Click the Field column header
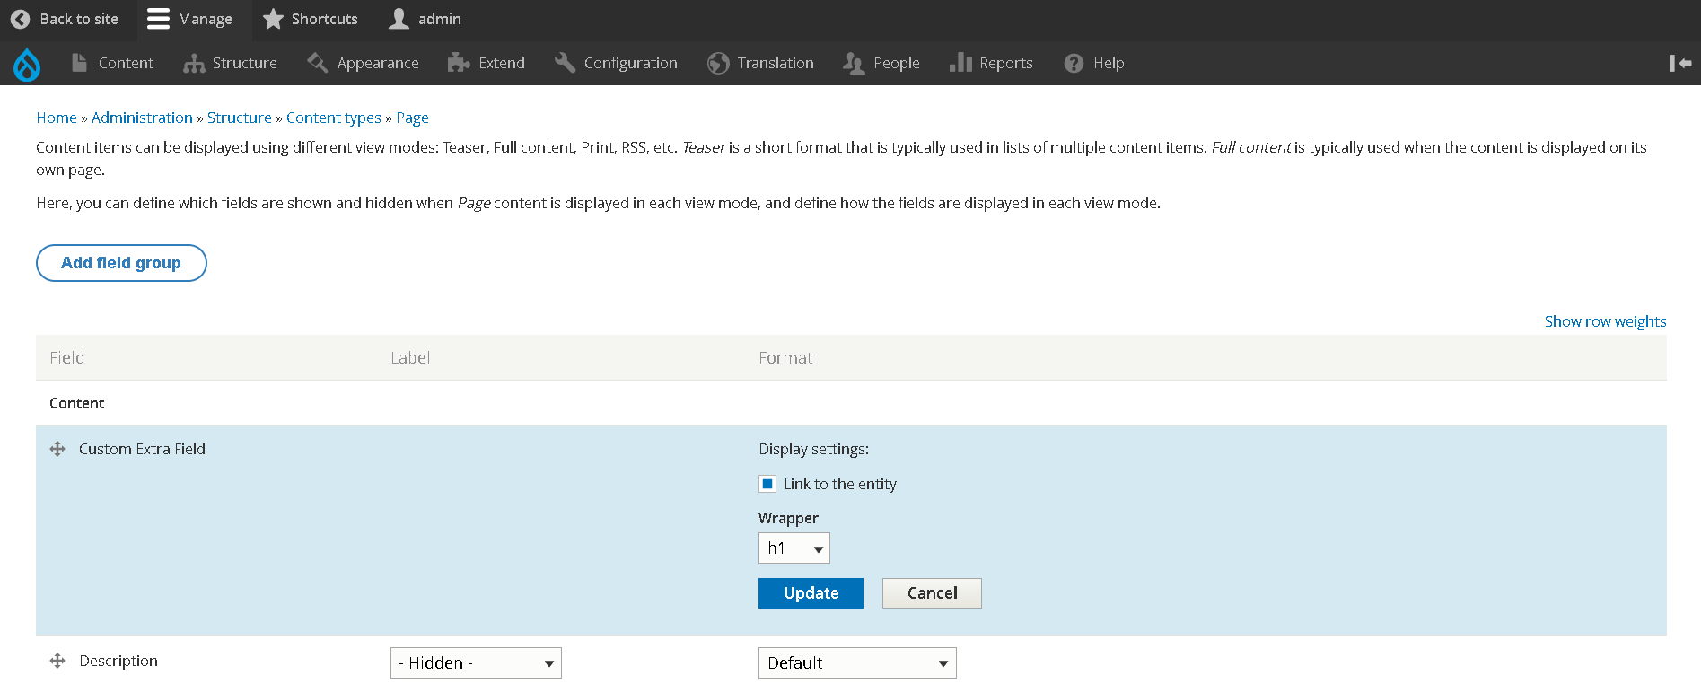1701x684 pixels. point(67,358)
